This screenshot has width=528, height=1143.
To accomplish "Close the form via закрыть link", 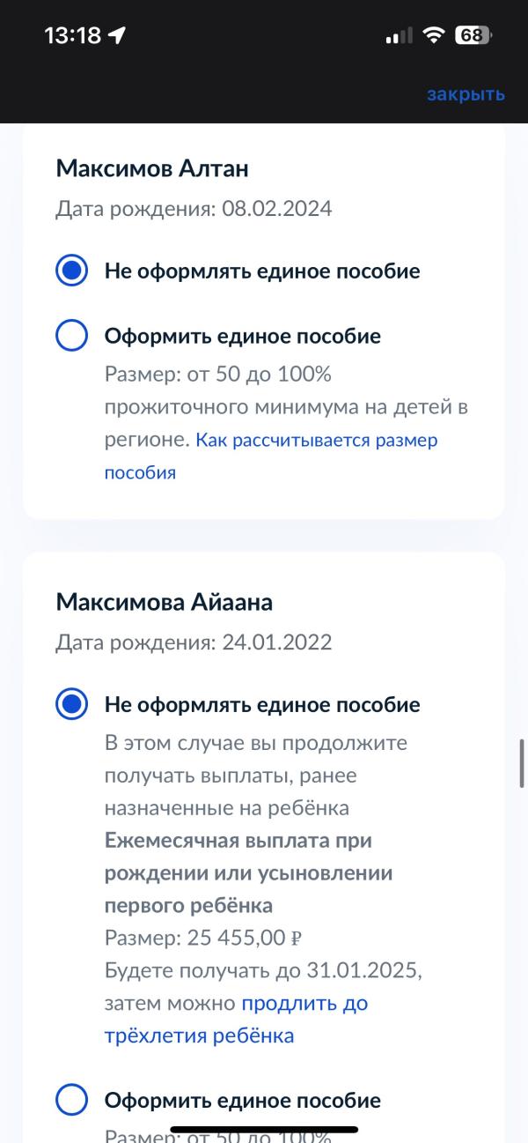I will [466, 94].
